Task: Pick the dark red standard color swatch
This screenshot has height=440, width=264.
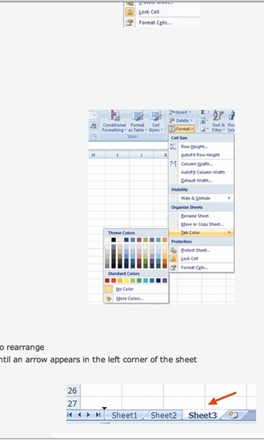Action: click(x=107, y=281)
